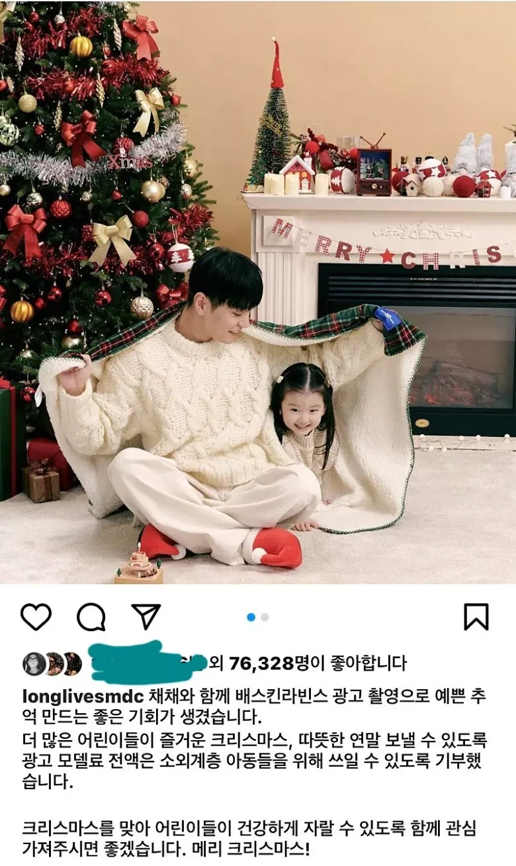The width and height of the screenshot is (516, 866).
Task: Open the third liker's profile avatar
Action: (x=72, y=663)
